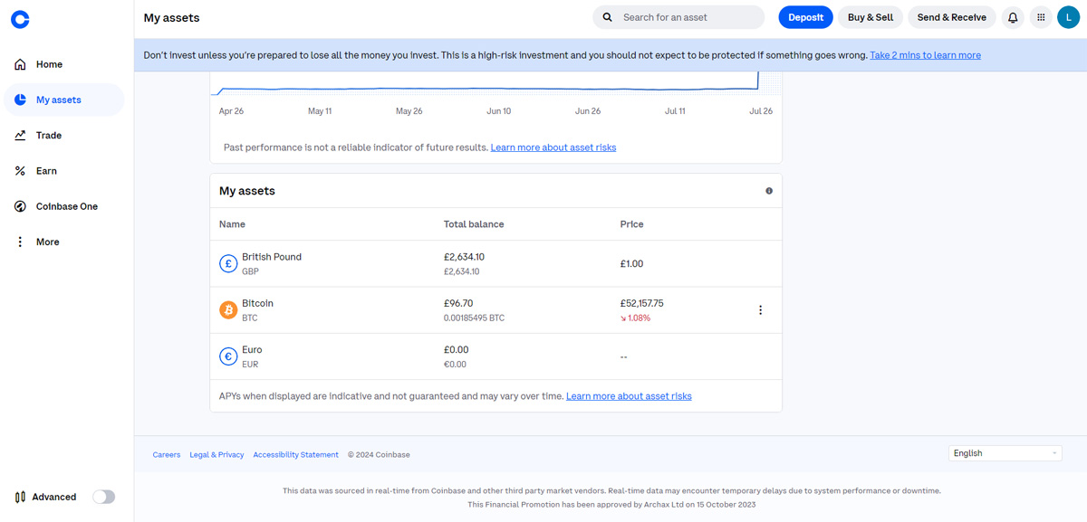Viewport: 1087px width, 522px height.
Task: Open the Legal & Privacy link
Action: tap(216, 455)
